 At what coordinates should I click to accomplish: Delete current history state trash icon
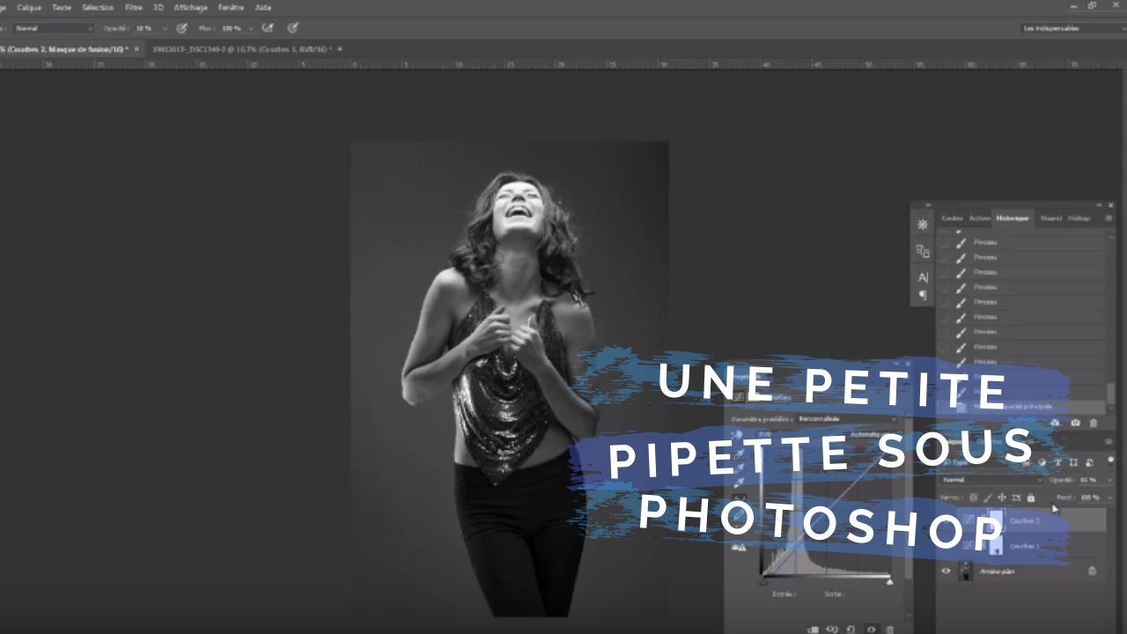click(x=1094, y=423)
